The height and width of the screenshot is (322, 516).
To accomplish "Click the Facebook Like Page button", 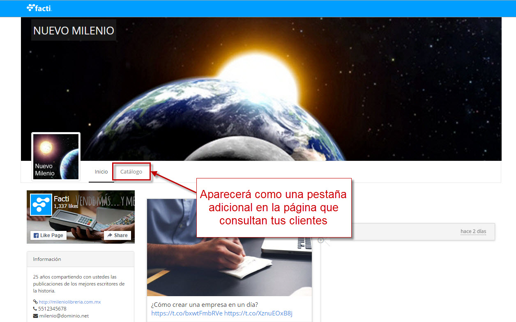I will (x=48, y=235).
